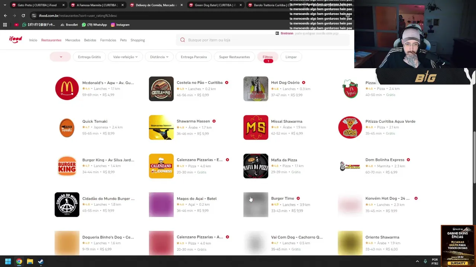Expand the sort dropdown chip
Image resolution: width=476 pixels, height=267 pixels.
[60, 57]
